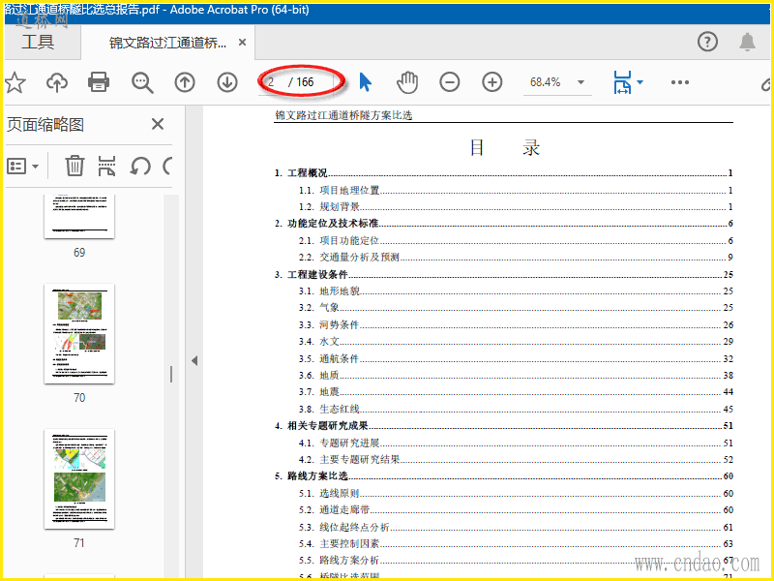Open the more tools ellipsis menu
This screenshot has height=581, width=774.
tap(680, 82)
